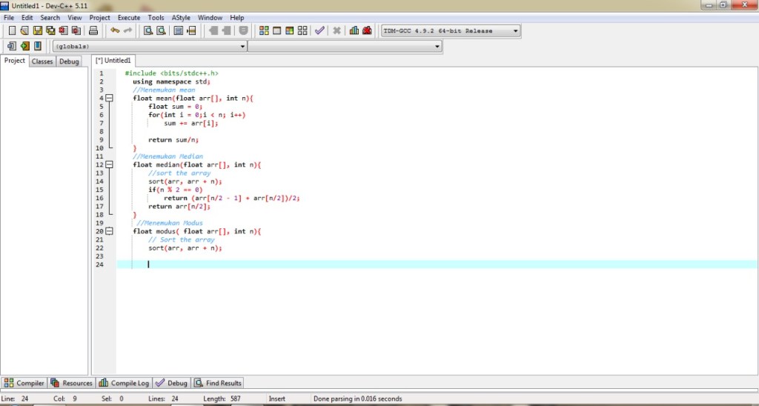Click the Find magnifier toolbar icon
The height and width of the screenshot is (406, 759).
click(148, 31)
